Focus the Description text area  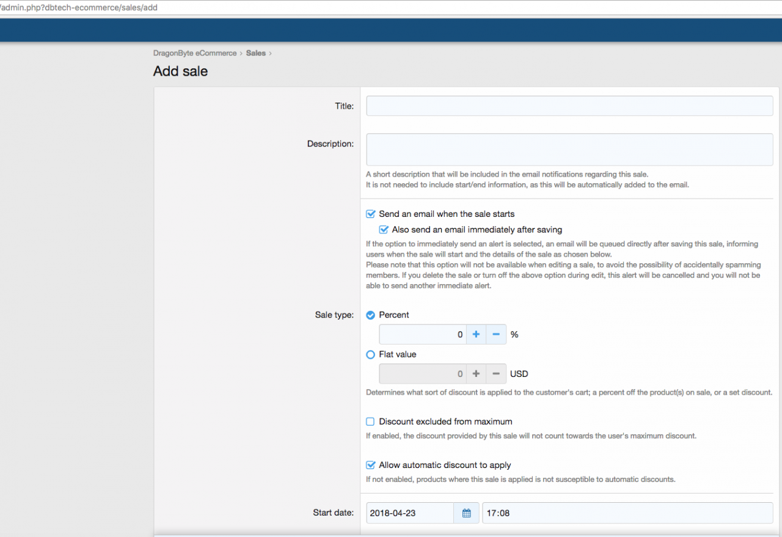pyautogui.click(x=569, y=150)
